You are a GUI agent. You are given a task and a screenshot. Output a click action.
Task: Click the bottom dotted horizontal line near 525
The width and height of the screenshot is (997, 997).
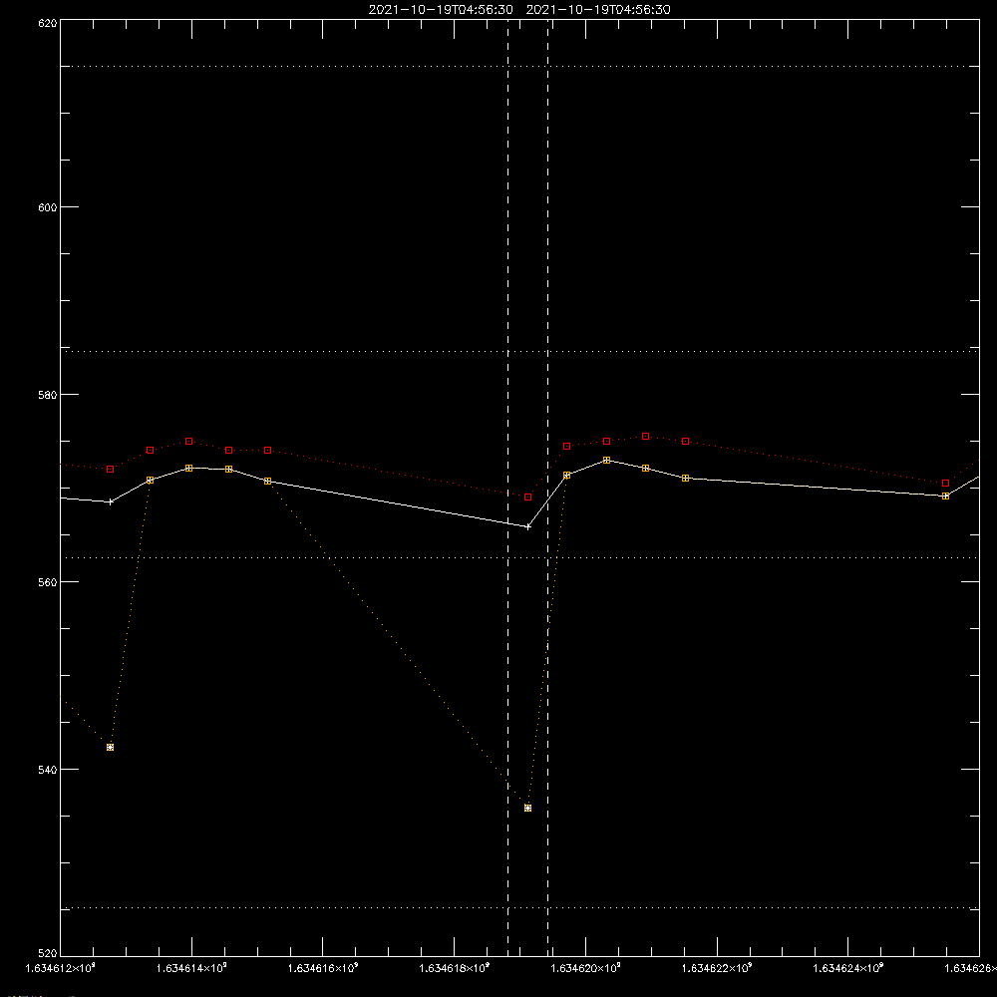(x=519, y=908)
